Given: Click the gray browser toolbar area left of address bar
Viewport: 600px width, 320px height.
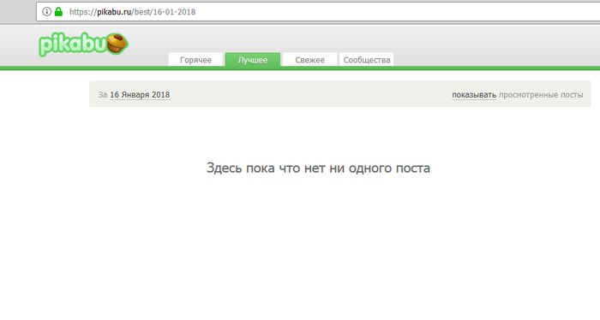Looking at the screenshot, I should (x=18, y=12).
